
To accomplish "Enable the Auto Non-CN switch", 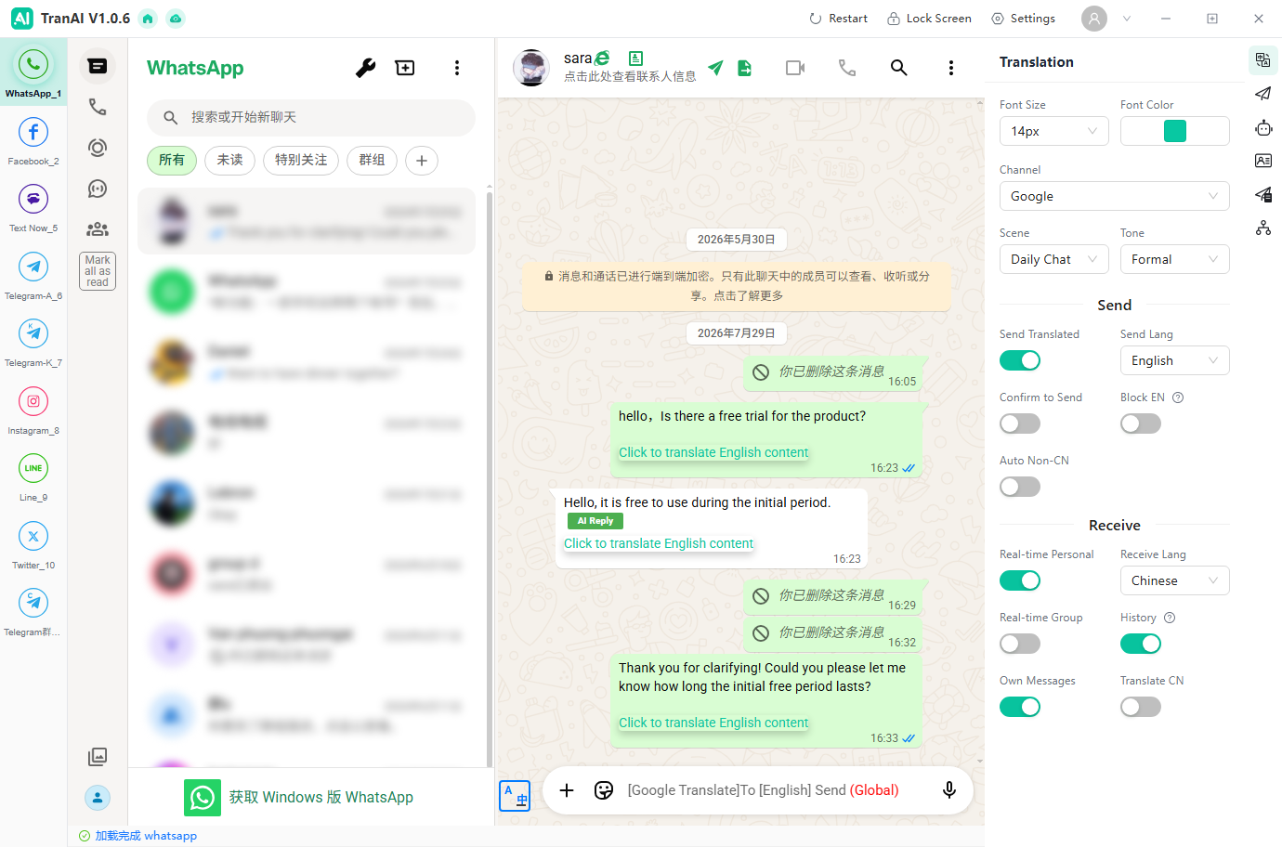I will [1020, 487].
